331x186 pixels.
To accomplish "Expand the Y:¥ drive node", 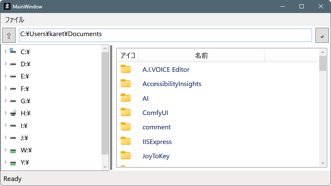I will coord(6,162).
